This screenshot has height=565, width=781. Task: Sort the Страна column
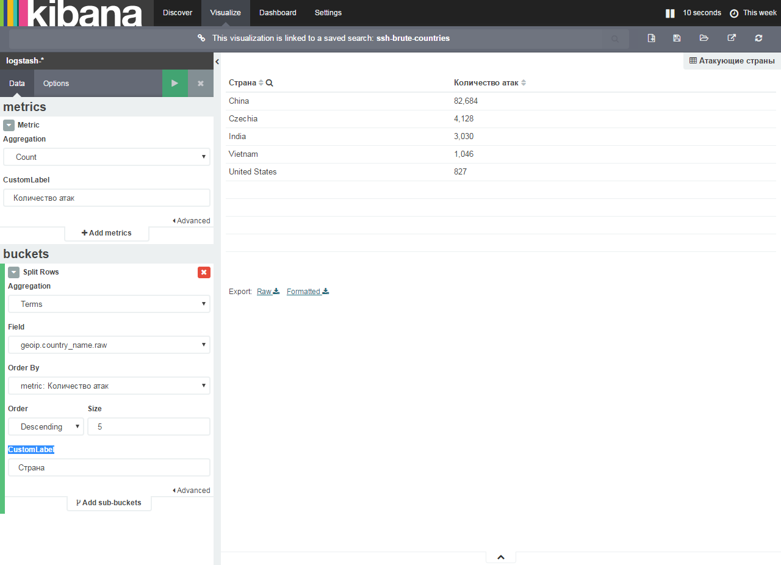[261, 83]
